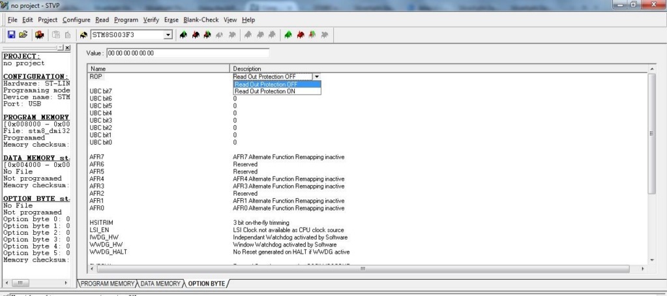Select the ROP row name
This screenshot has width=667, height=296.
coord(96,76)
